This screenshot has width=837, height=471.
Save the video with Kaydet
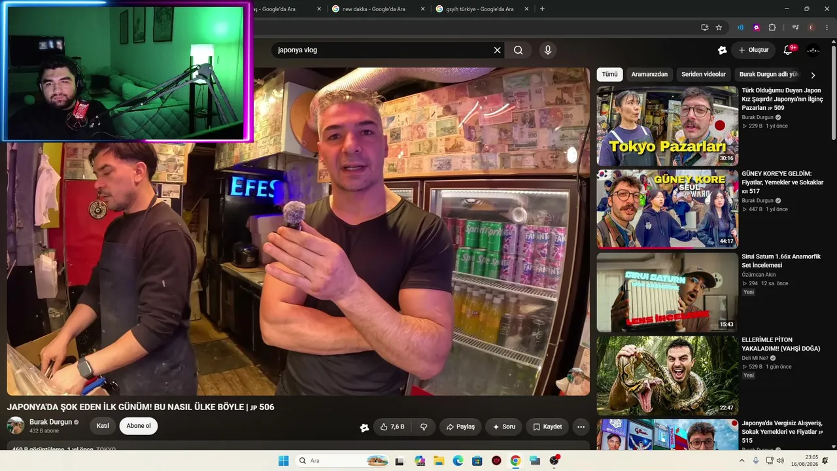tap(547, 427)
